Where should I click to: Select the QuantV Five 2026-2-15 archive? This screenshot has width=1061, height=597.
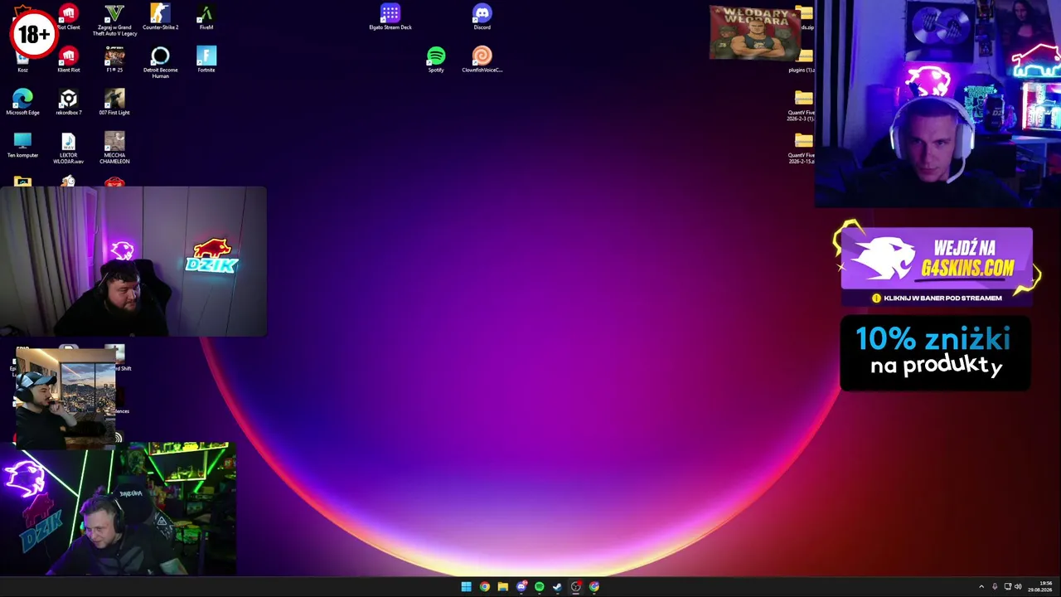802,148
